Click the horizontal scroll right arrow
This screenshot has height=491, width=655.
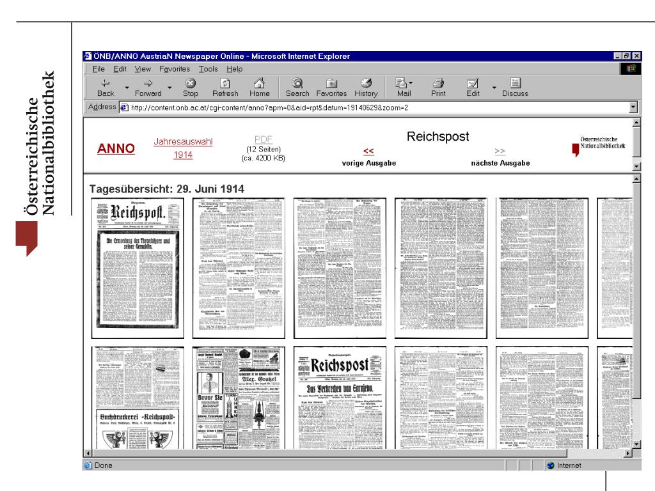click(x=628, y=453)
